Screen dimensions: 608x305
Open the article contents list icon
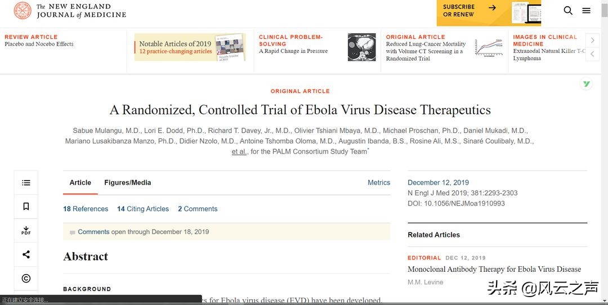(26, 183)
